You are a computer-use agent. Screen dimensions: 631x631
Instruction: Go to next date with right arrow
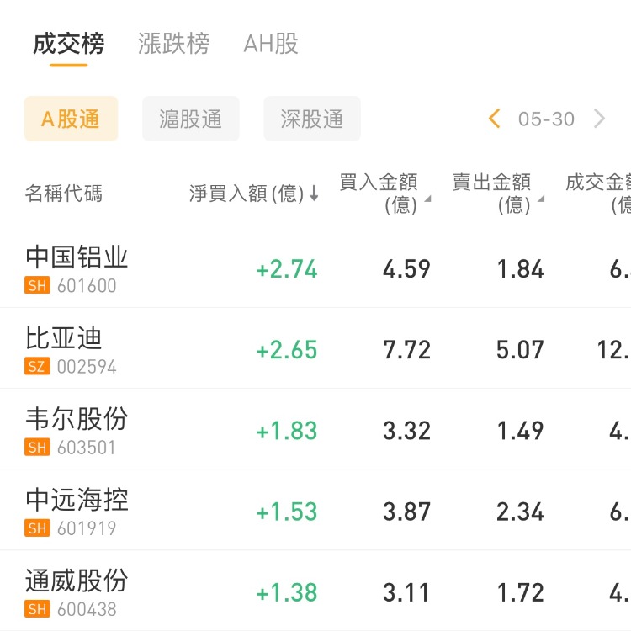(x=599, y=119)
